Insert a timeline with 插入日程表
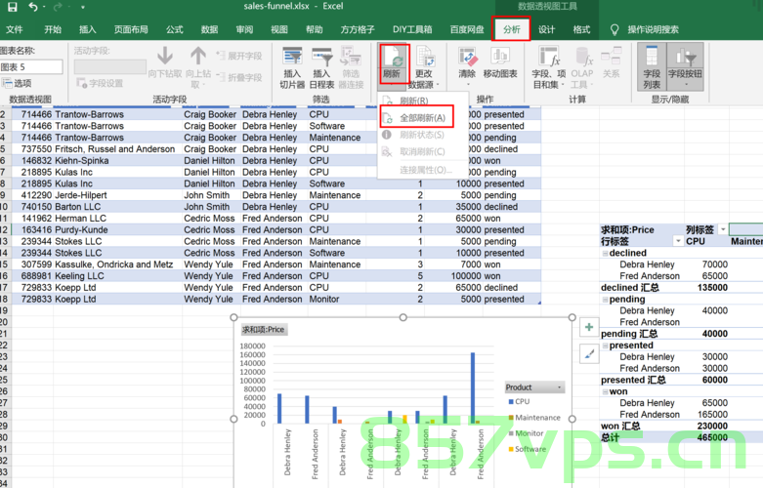Image resolution: width=763 pixels, height=488 pixels. click(x=321, y=68)
